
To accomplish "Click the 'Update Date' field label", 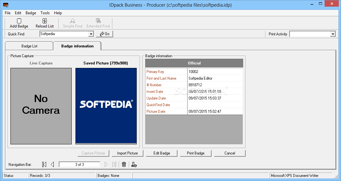I will pyautogui.click(x=156, y=98).
